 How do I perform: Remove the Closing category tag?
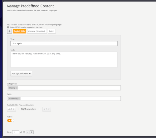point(17,88)
